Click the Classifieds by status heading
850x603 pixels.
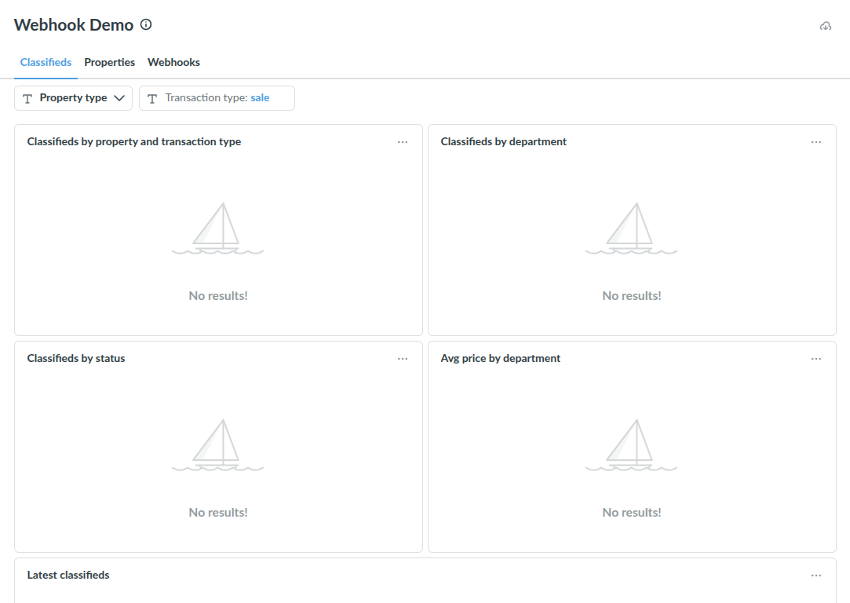(x=76, y=359)
